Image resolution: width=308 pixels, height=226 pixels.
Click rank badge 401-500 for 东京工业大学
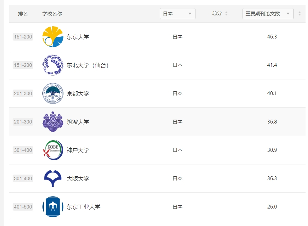(x=23, y=207)
